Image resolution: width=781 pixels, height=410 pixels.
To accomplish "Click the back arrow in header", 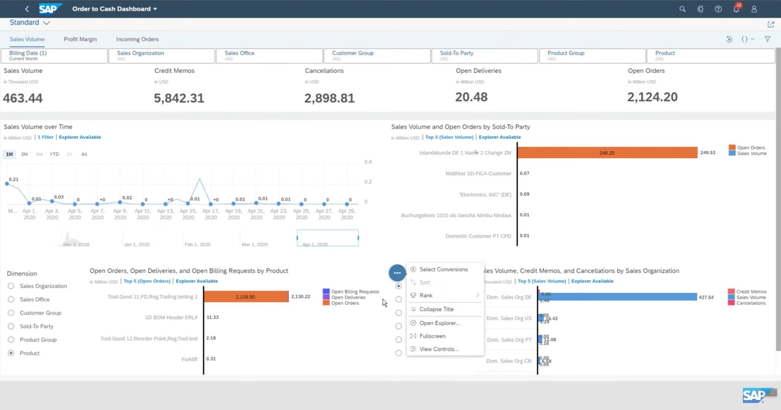I will [x=27, y=9].
